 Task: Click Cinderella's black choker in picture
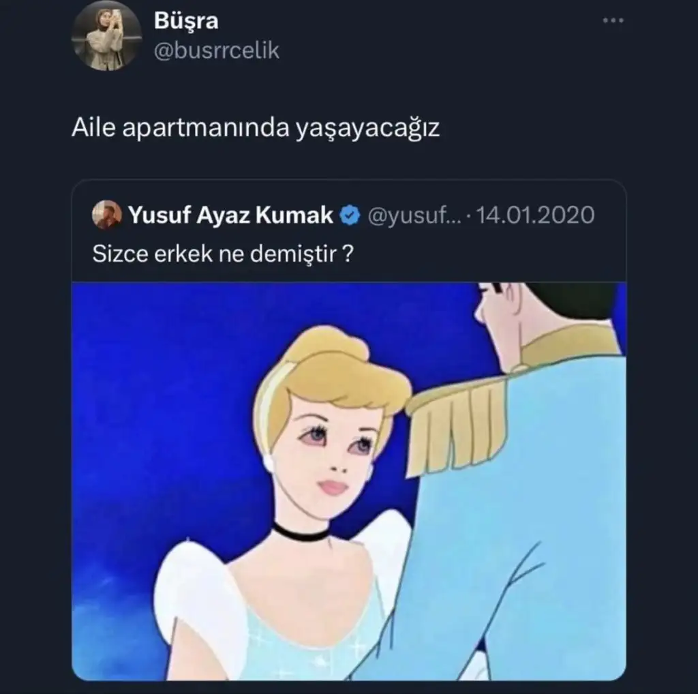point(301,531)
